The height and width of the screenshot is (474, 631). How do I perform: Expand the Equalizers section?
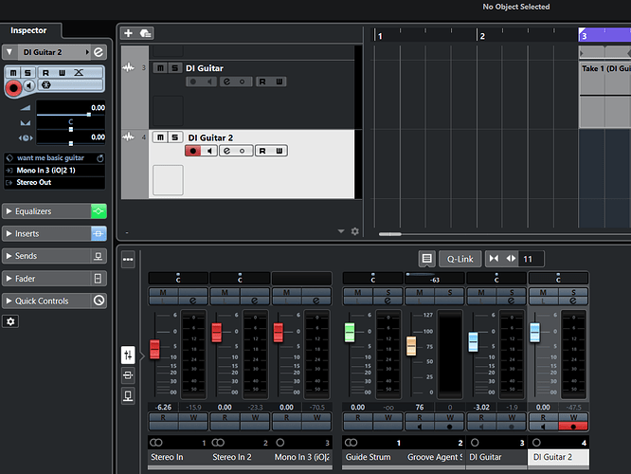9,211
